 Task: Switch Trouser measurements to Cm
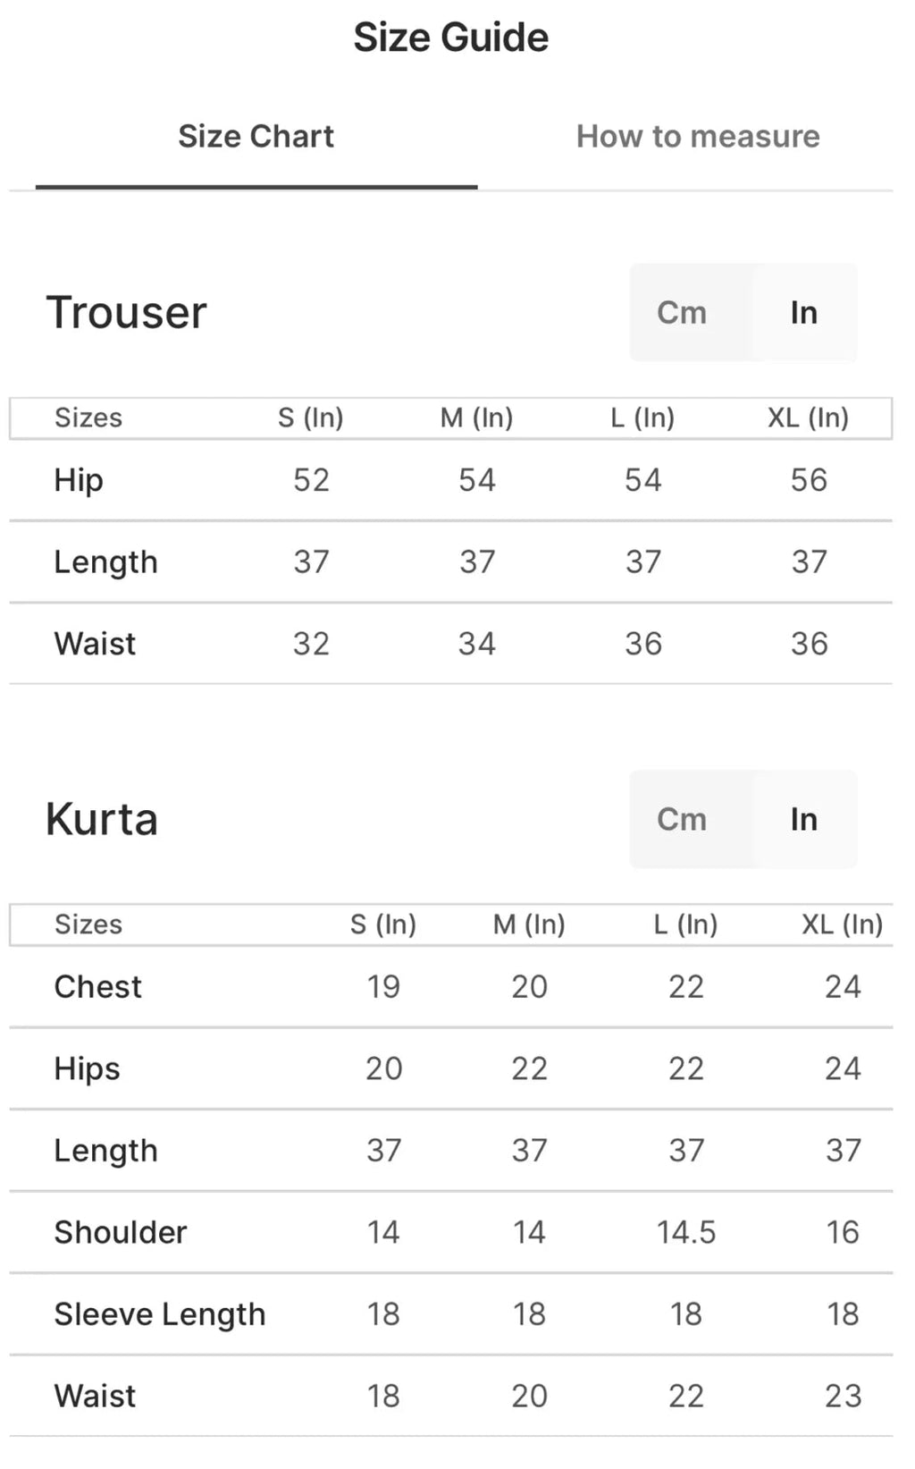pos(682,313)
